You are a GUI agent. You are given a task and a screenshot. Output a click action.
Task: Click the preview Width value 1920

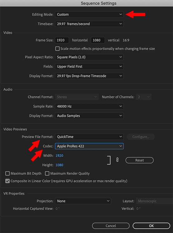pyautogui.click(x=59, y=156)
